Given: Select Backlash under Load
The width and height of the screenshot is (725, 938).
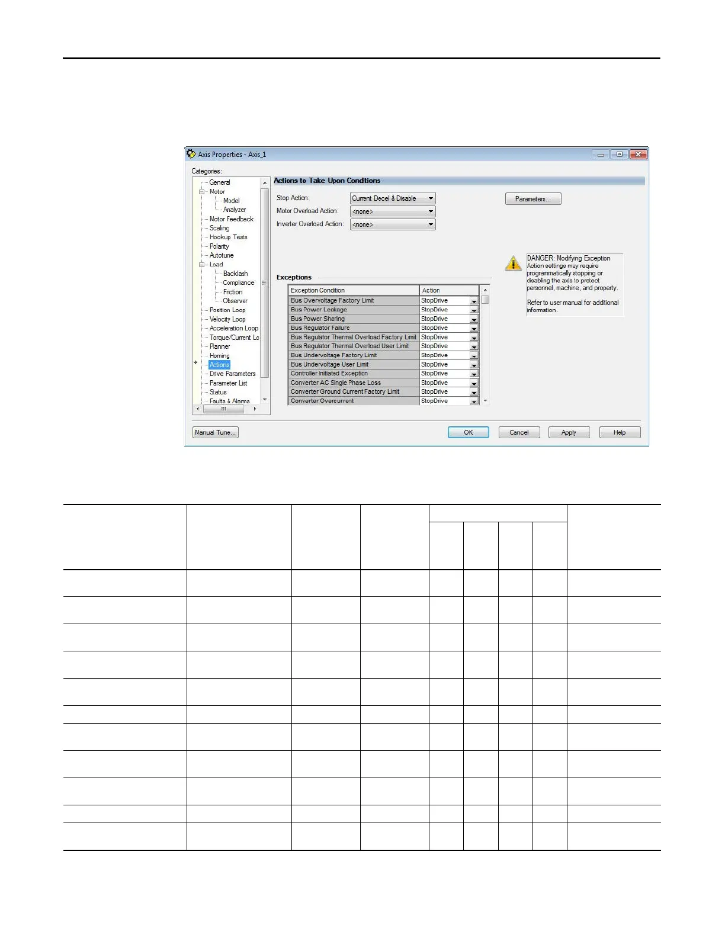Looking at the screenshot, I should pyautogui.click(x=235, y=274).
